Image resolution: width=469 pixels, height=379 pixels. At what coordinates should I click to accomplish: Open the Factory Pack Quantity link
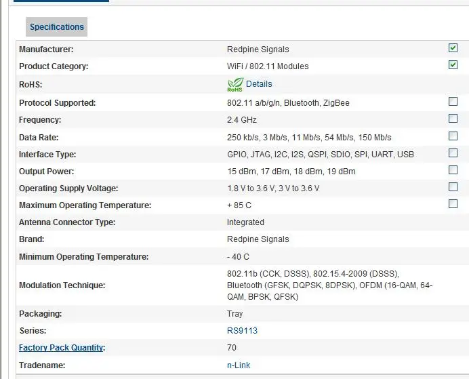click(x=61, y=348)
